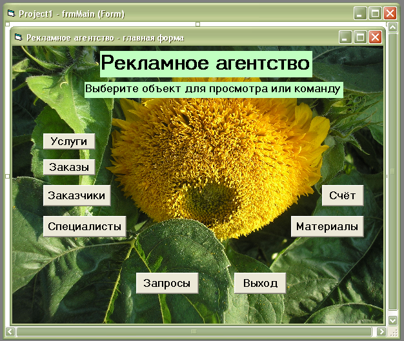Select the Выберите объект для просмотра label

point(214,90)
